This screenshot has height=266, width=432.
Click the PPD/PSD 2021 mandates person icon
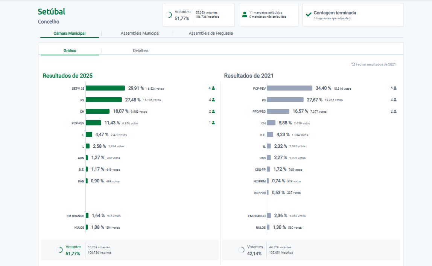395,112
